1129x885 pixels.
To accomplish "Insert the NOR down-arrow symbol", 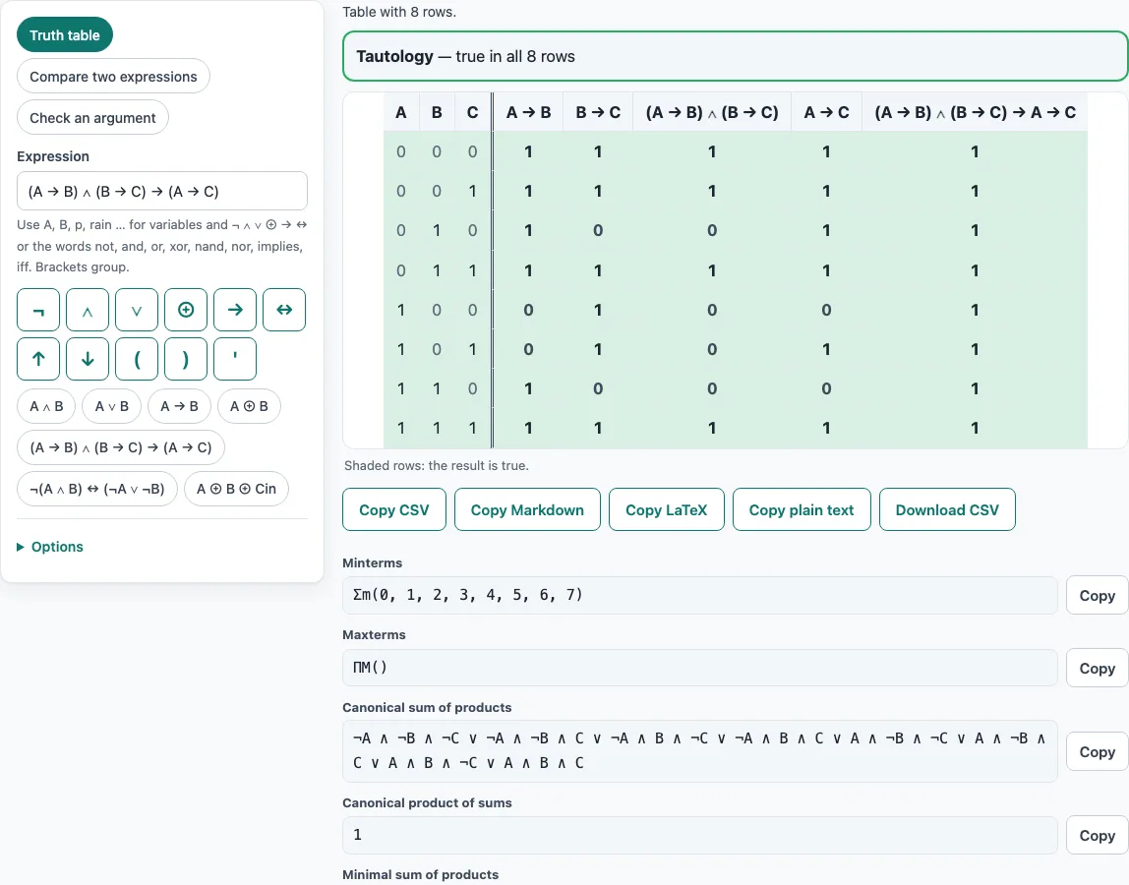I will [x=88, y=359].
